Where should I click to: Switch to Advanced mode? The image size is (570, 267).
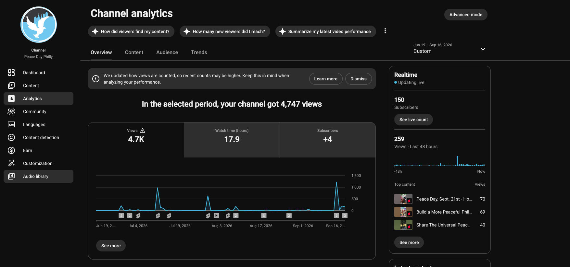pos(466,15)
